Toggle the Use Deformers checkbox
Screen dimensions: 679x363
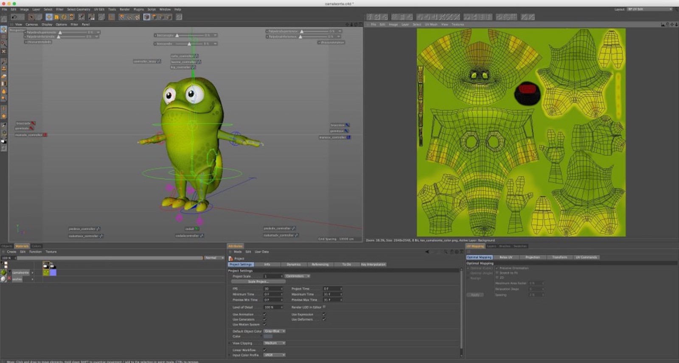point(323,319)
